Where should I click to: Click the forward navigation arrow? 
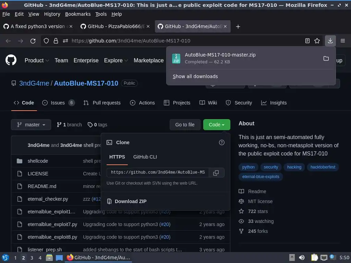coord(21,41)
